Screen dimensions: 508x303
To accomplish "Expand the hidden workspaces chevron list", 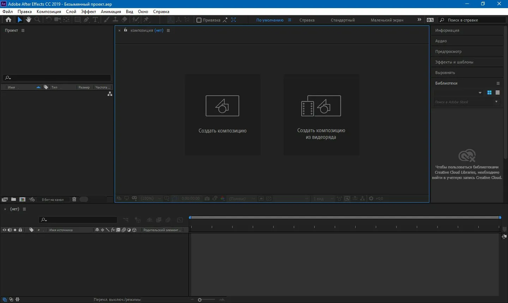I will pyautogui.click(x=419, y=20).
